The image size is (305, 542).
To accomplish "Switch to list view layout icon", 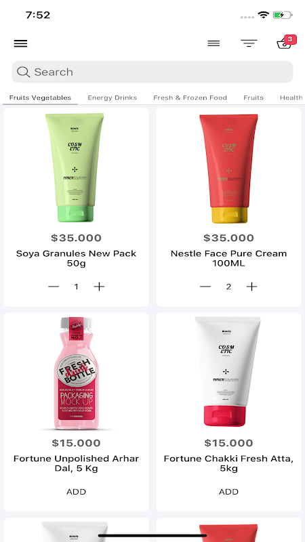I will click(213, 43).
